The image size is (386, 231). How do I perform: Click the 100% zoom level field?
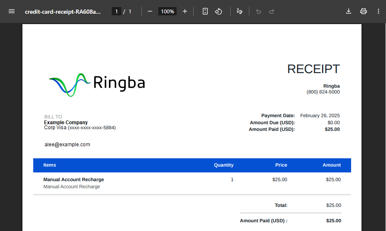click(x=167, y=11)
